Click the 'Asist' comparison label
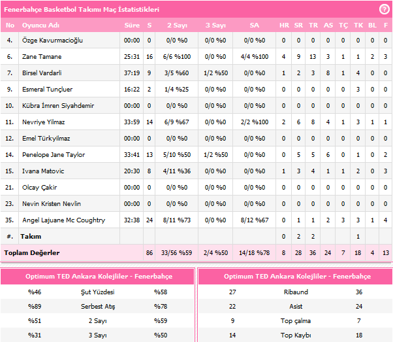 click(x=296, y=306)
